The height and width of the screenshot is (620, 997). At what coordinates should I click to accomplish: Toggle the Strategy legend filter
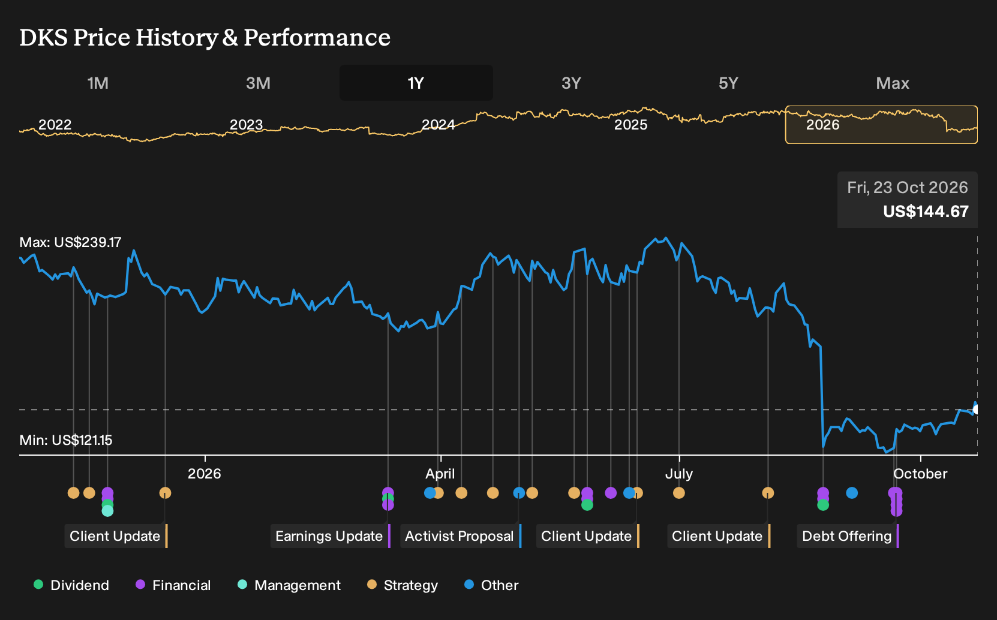tap(403, 585)
